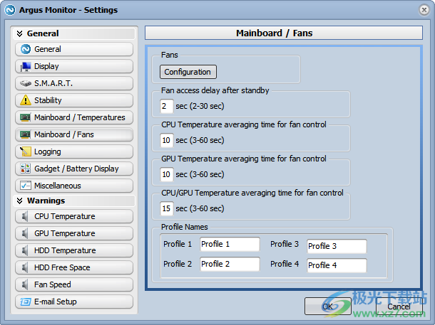435x325 pixels.
Task: Open Mainboard / Temperatures board icon
Action: [x=25, y=117]
